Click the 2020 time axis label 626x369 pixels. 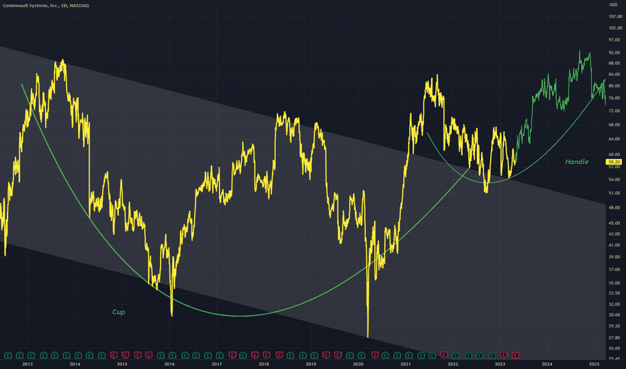[358, 364]
